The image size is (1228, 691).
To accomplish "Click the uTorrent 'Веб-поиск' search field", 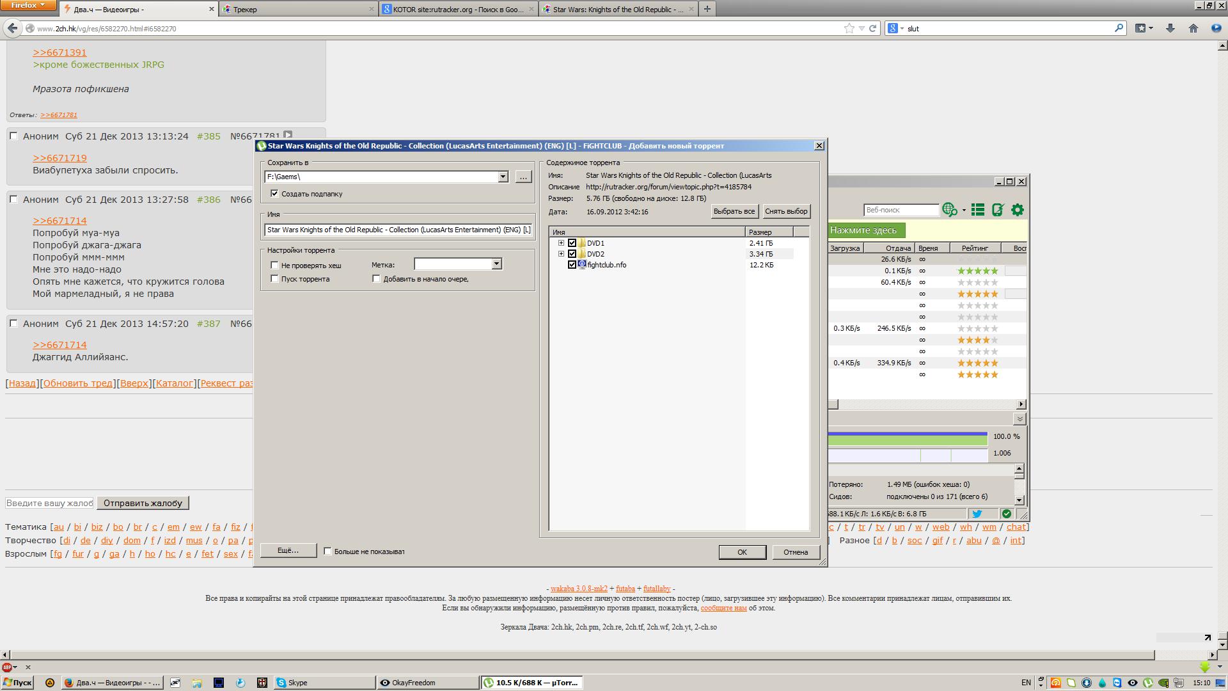I will tap(901, 210).
